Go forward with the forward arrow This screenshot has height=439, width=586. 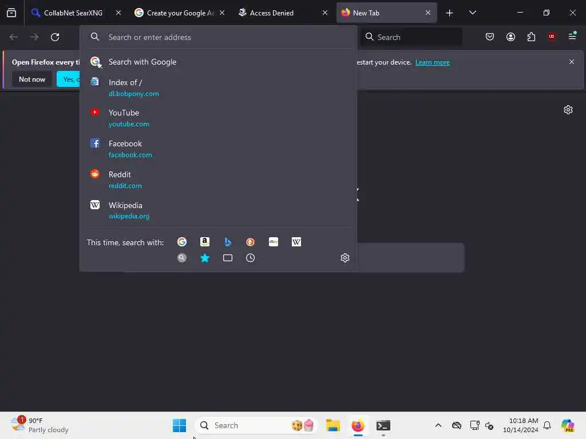coord(34,37)
